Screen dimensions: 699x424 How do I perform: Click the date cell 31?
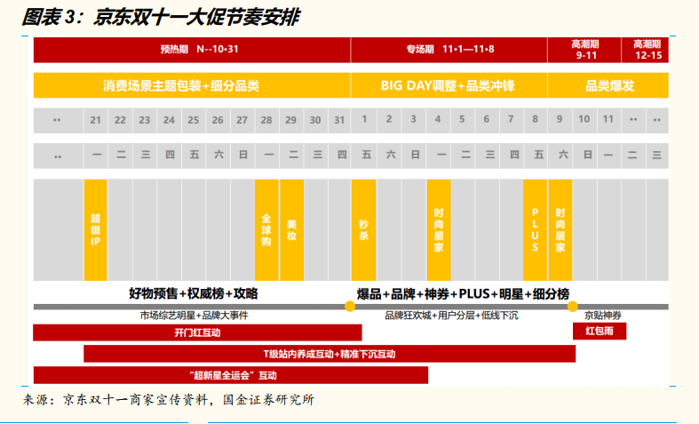coord(339,120)
